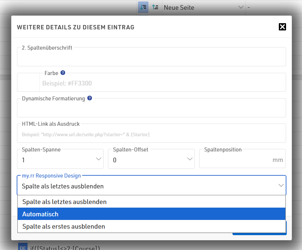Choose 'Spalte als erstes ausblenden' option
The height and width of the screenshot is (250, 302).
coord(151,226)
